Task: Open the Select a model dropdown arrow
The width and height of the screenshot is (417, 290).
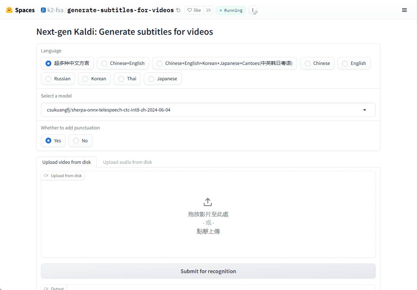Action: [x=365, y=110]
